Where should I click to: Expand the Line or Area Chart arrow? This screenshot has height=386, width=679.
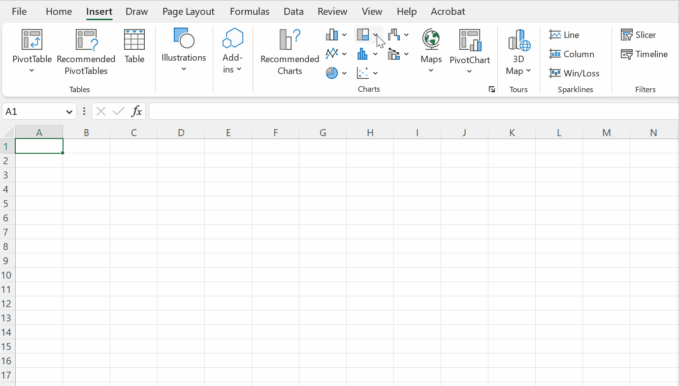tap(344, 54)
